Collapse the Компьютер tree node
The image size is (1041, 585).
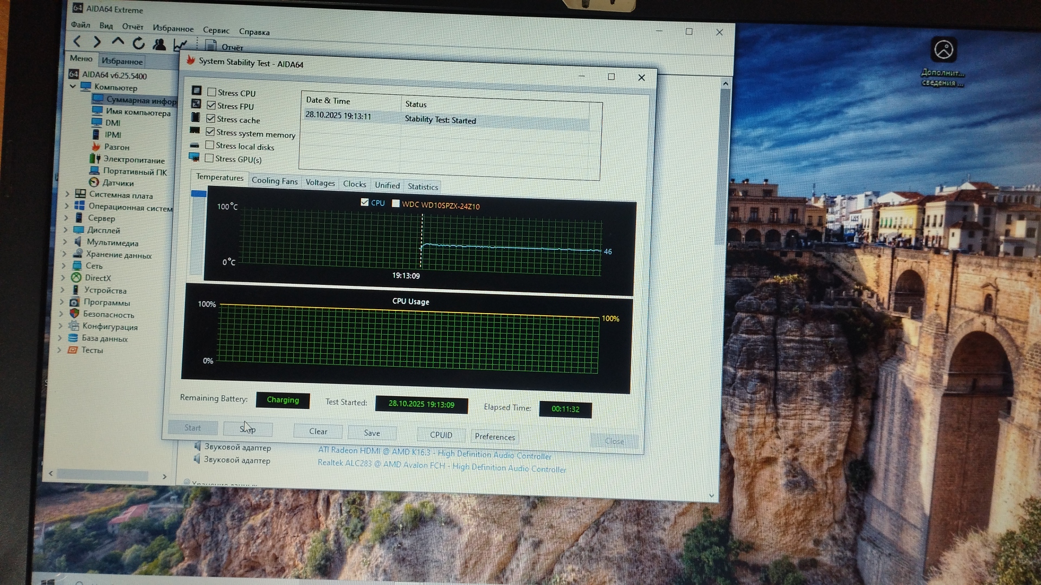coord(73,86)
